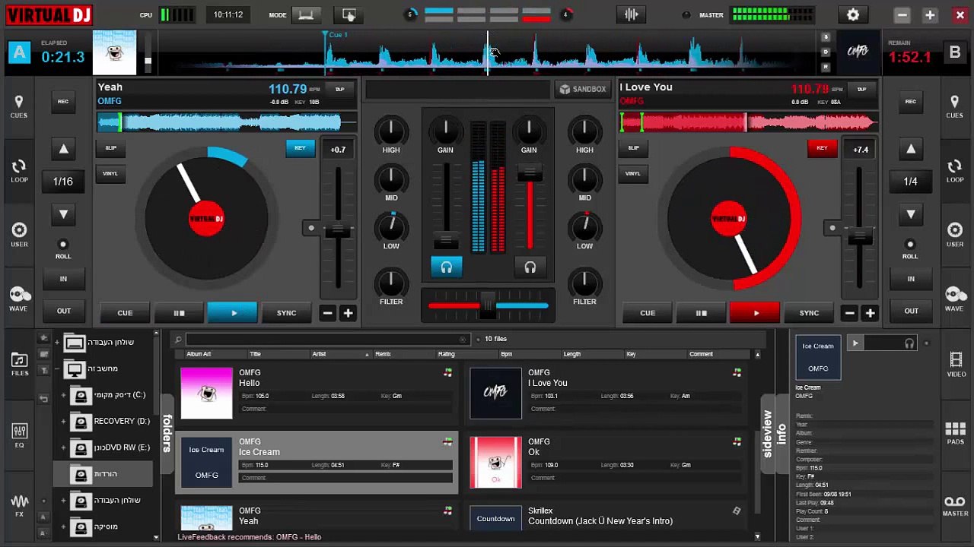Click the right channel volume fader

[x=530, y=172]
